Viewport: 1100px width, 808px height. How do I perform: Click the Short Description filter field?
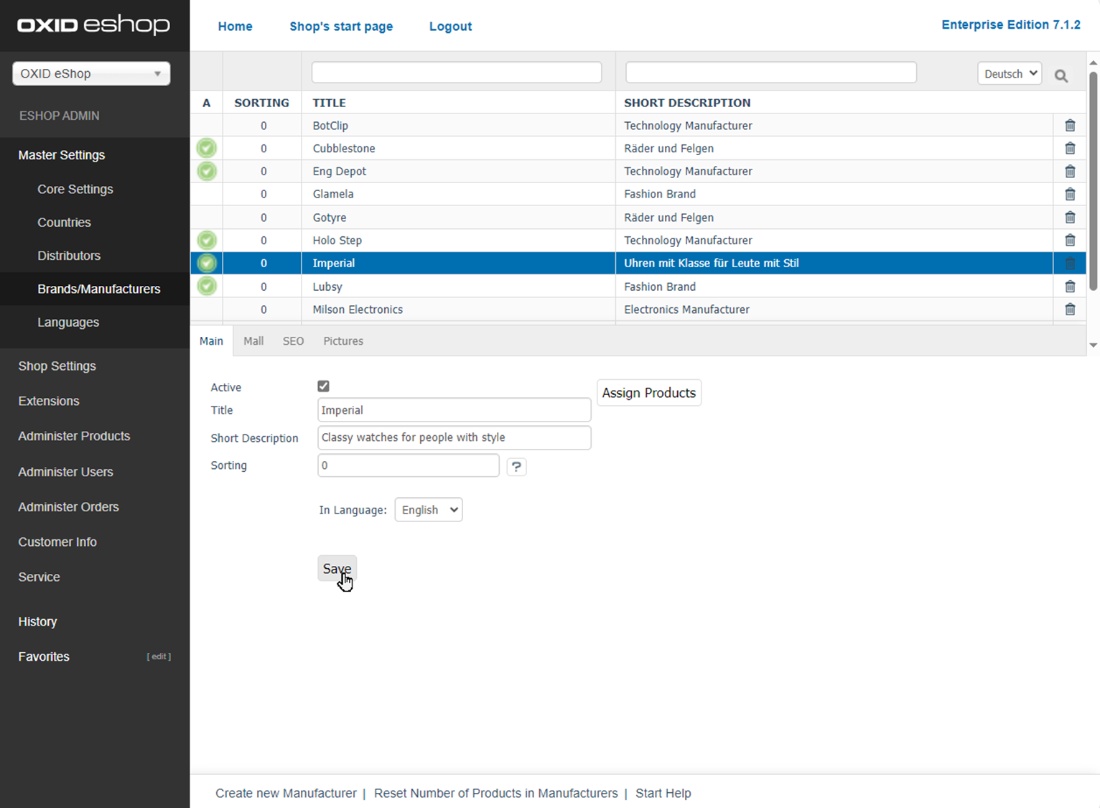click(x=771, y=73)
